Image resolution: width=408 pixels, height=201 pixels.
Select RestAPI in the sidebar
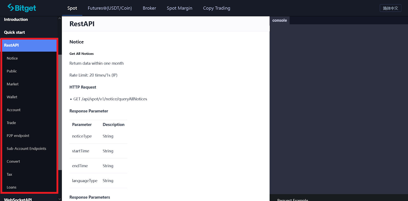coord(29,45)
